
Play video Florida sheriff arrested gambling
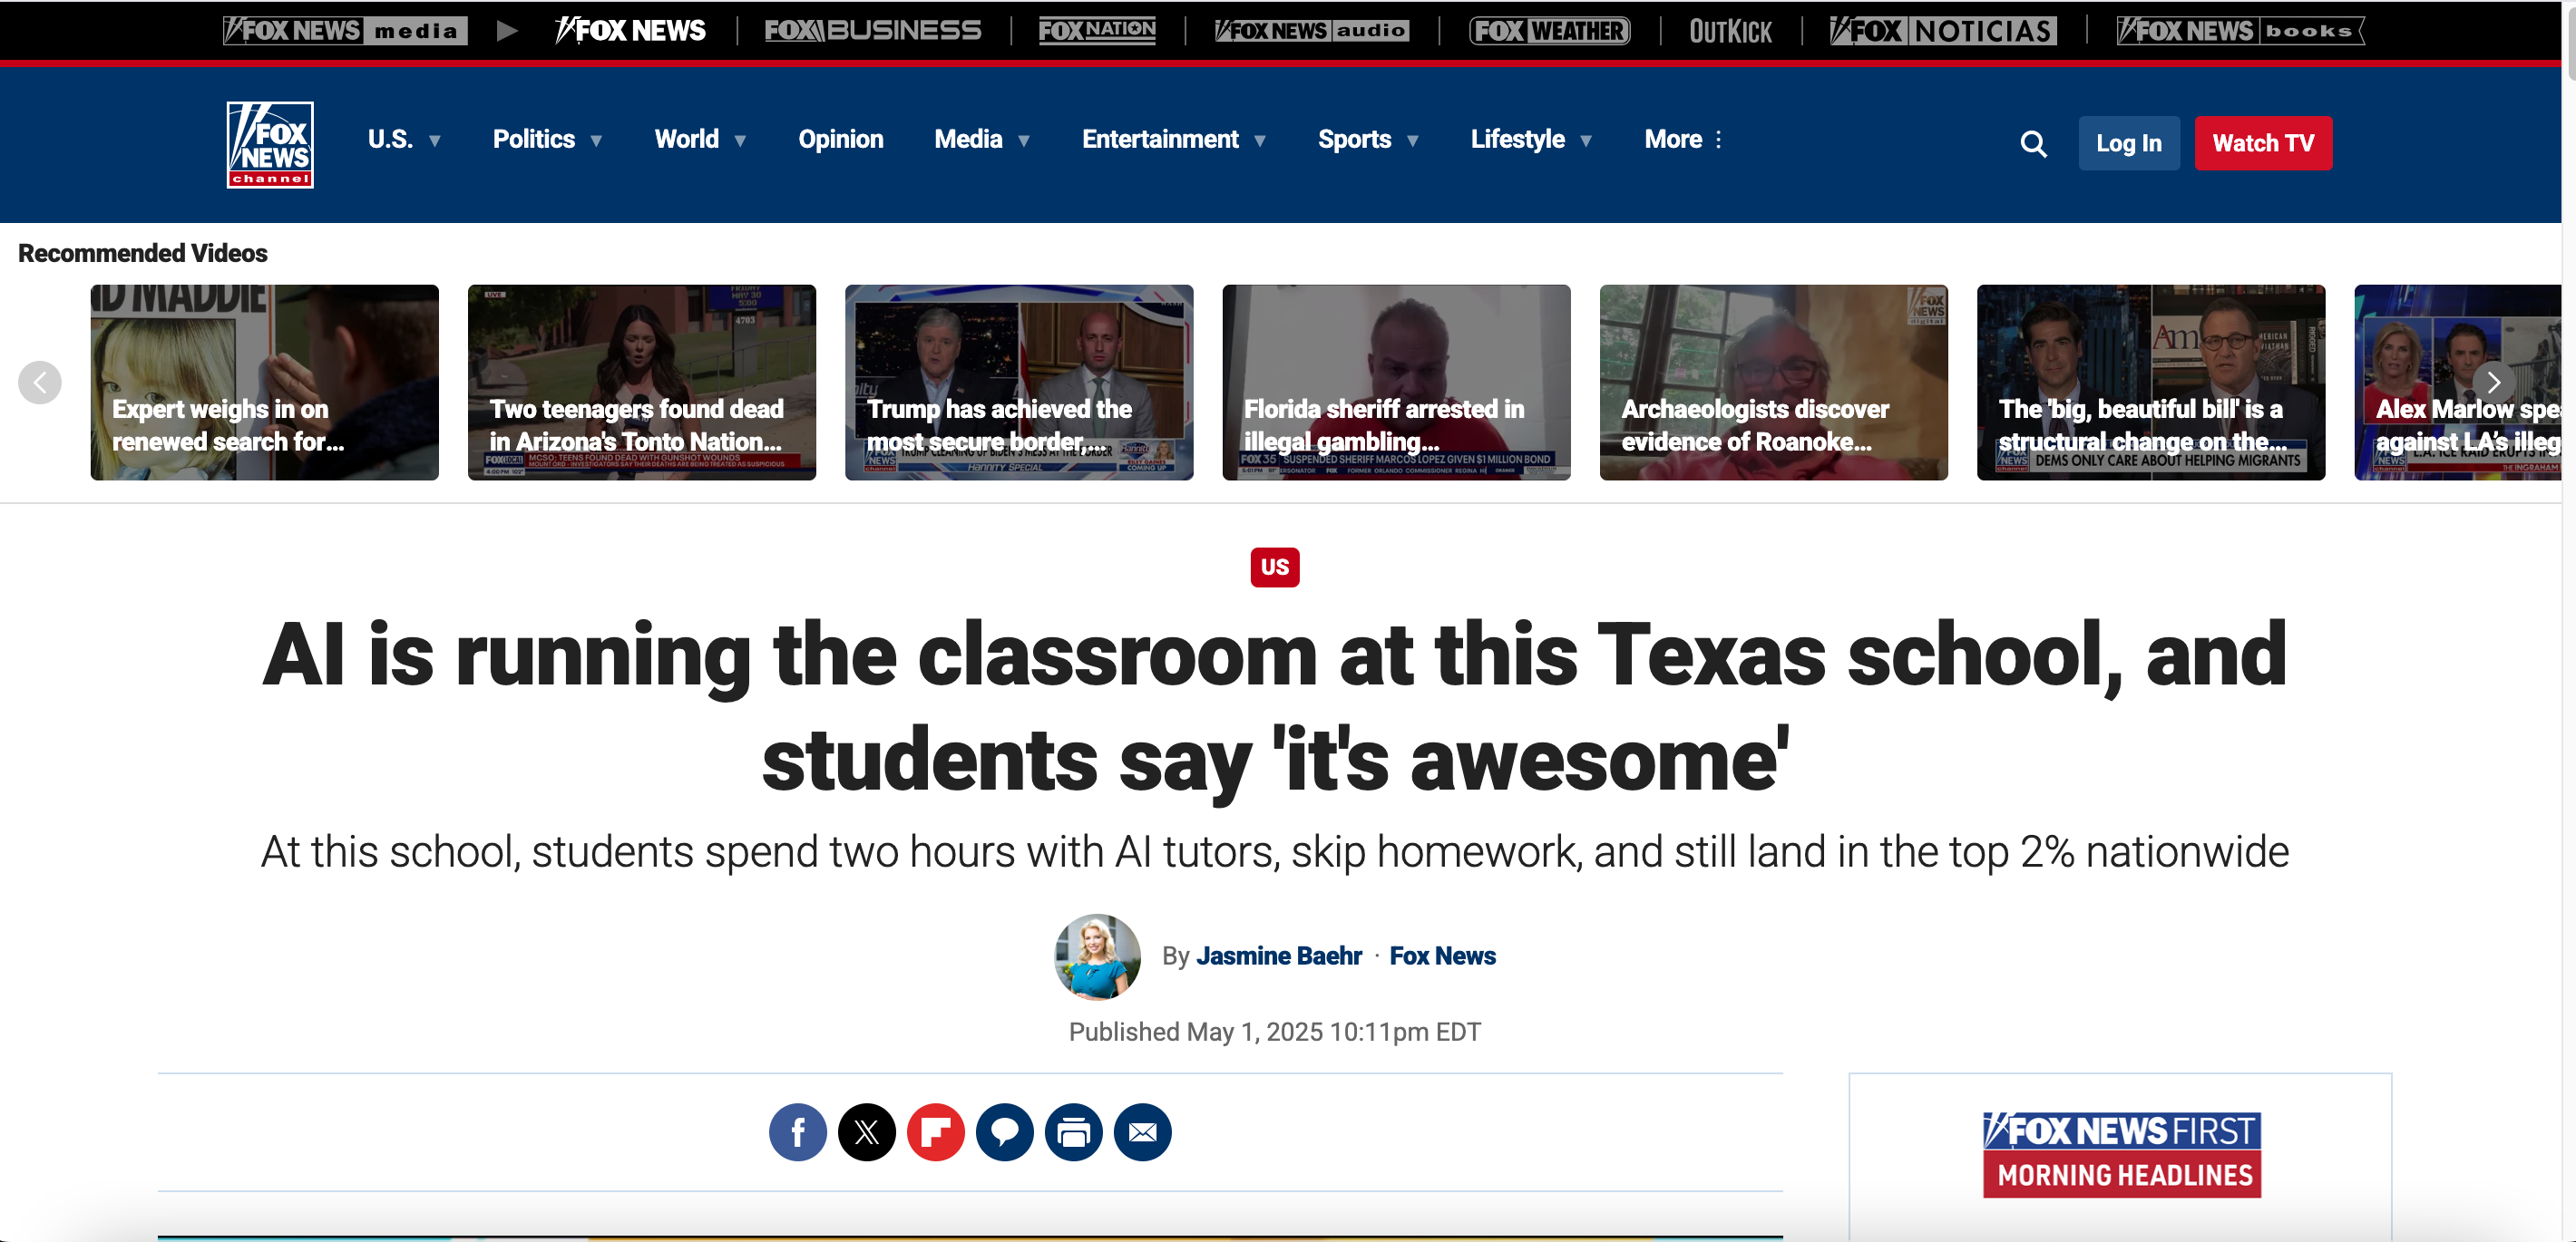(1396, 383)
